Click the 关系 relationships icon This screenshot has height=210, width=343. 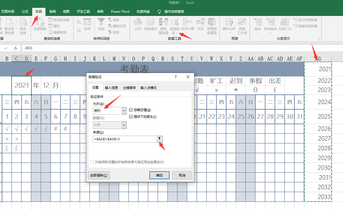tap(200, 22)
